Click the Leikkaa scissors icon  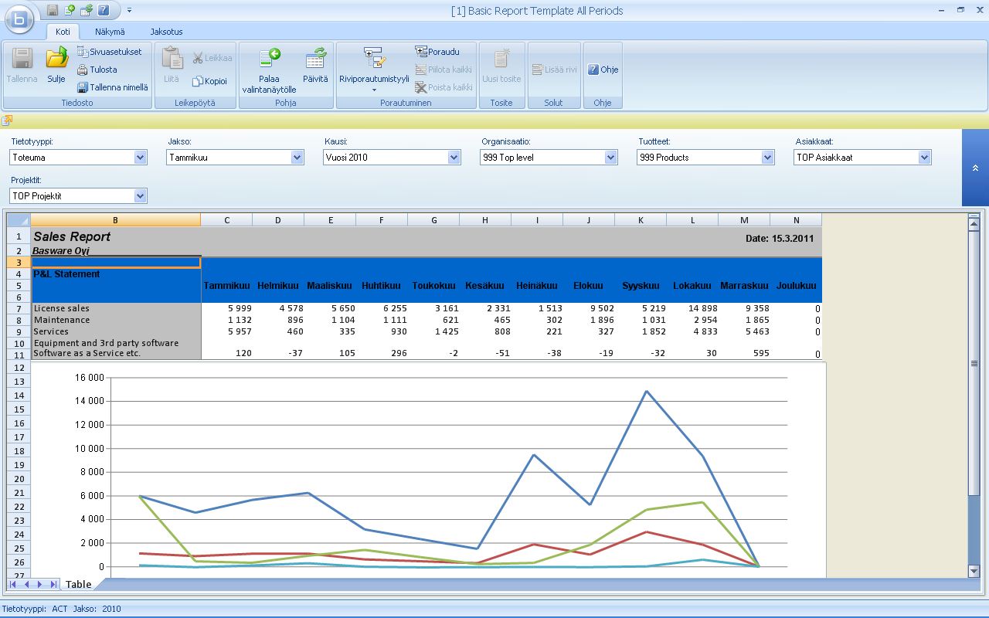(198, 58)
